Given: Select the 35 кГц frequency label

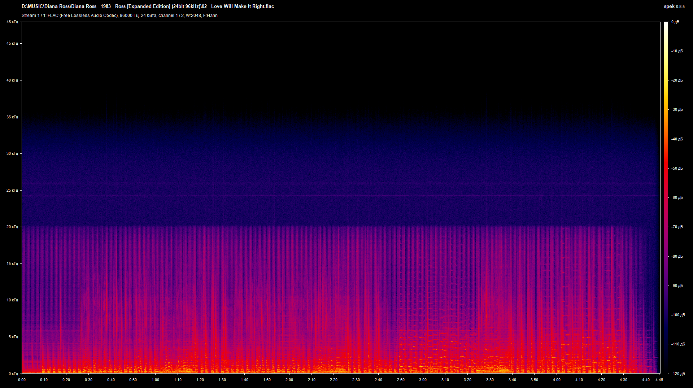Looking at the screenshot, I should coord(12,117).
